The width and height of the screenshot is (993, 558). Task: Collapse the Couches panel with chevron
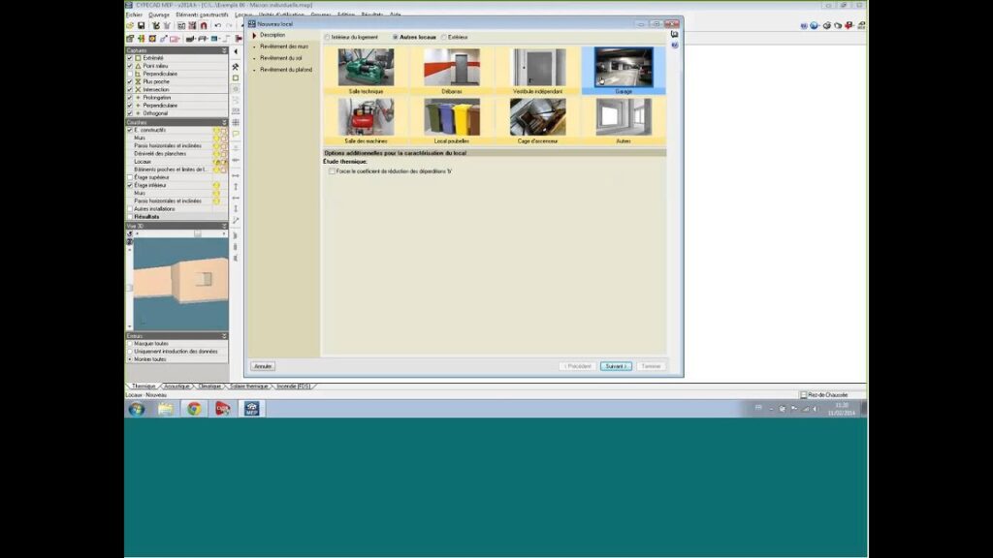click(x=224, y=122)
